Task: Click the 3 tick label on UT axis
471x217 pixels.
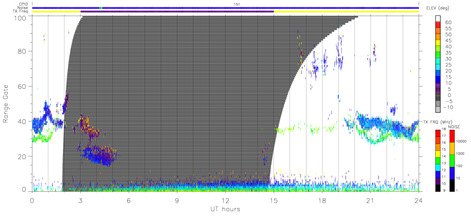Action: [x=81, y=200]
